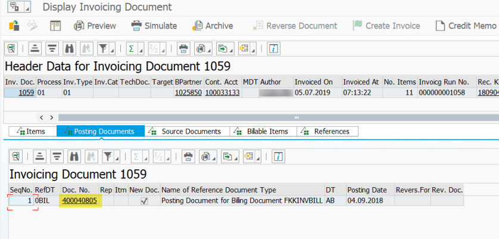
Task: Open the Source Documents tab
Action: tap(187, 131)
